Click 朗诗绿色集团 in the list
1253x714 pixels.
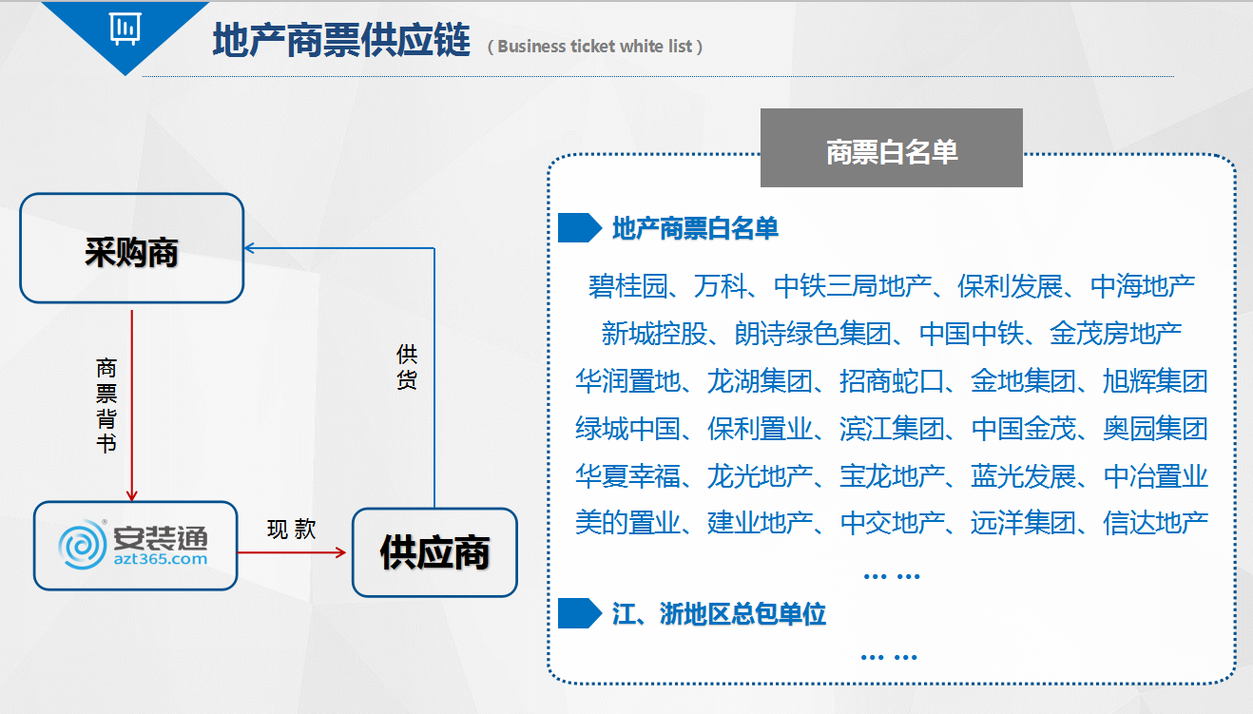[x=813, y=334]
